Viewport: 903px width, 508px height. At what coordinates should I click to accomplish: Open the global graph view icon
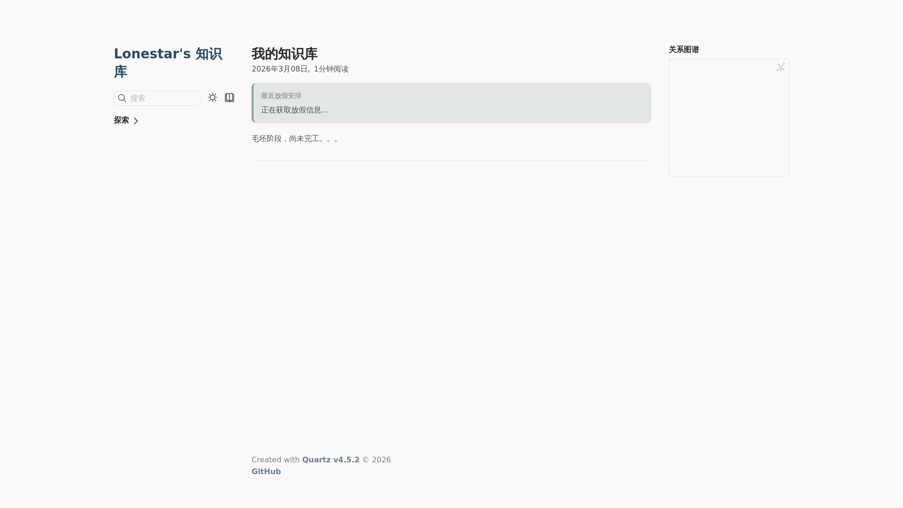[x=781, y=67]
